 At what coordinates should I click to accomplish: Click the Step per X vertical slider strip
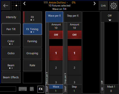click(x=66, y=53)
